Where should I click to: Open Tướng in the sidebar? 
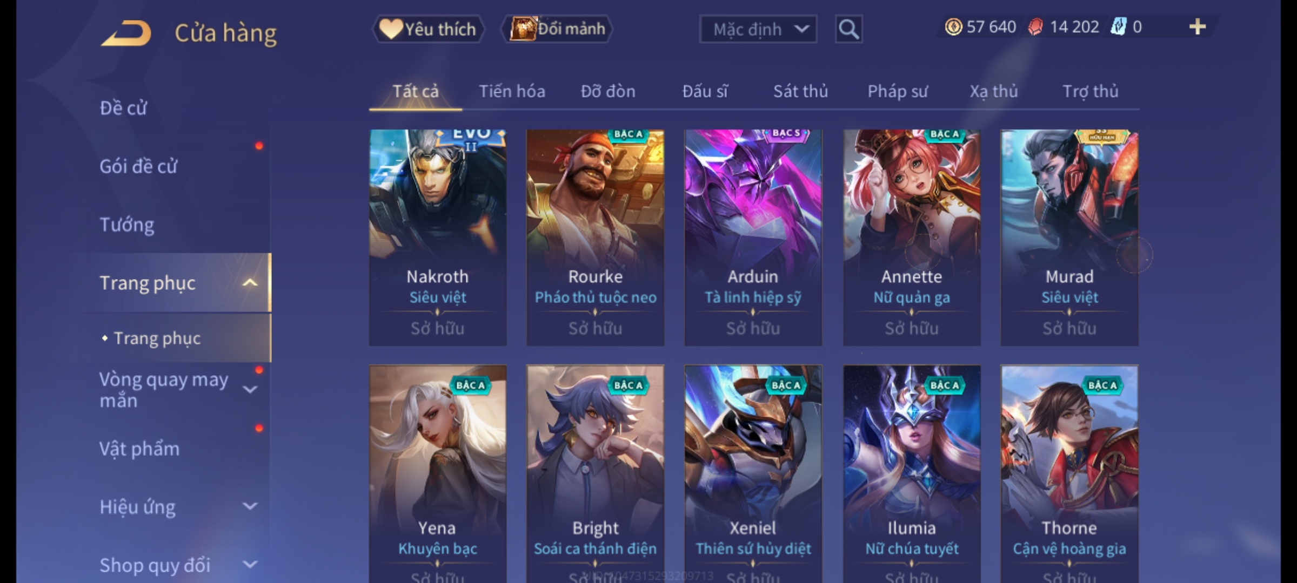127,225
